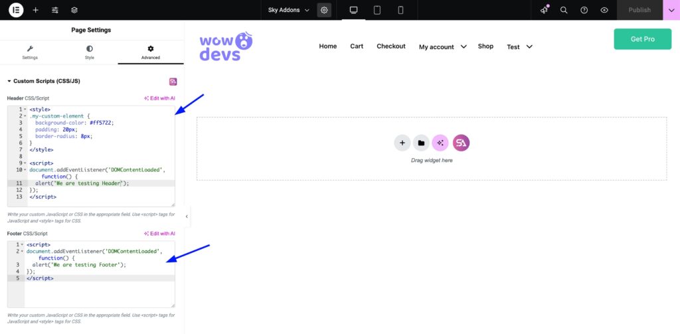Click the plus Add Element icon
Screen dimensions: 680x334
(x=36, y=10)
